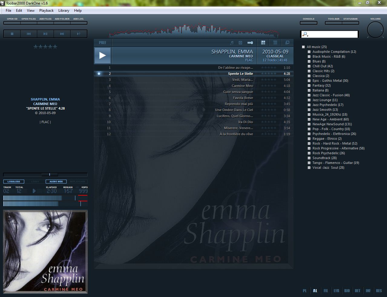The height and width of the screenshot is (297, 387).
Task: Open the View menu
Action: [31, 11]
